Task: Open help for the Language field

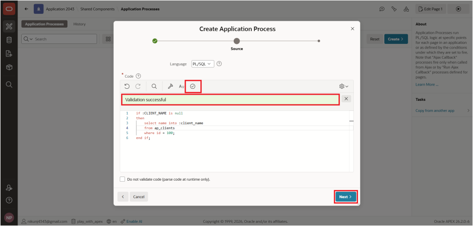Action: click(219, 64)
